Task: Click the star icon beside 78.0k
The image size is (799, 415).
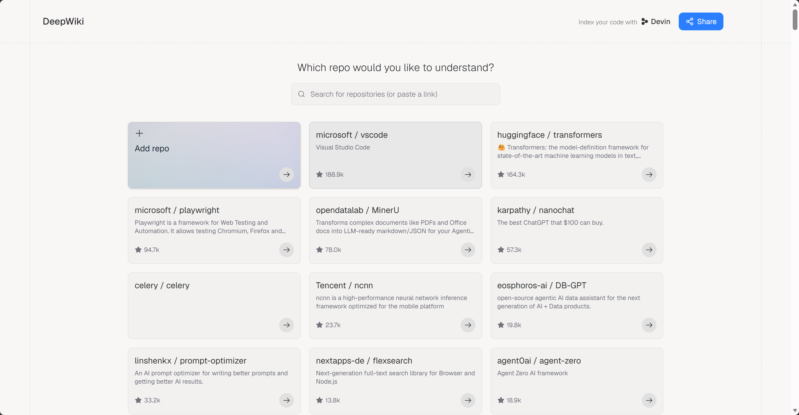Action: point(319,250)
